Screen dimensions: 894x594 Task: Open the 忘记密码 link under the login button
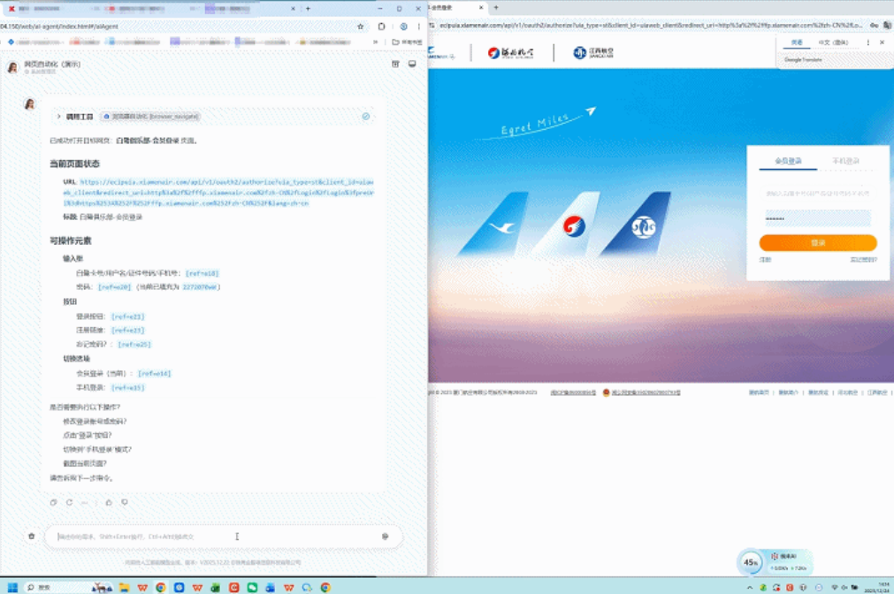click(863, 260)
